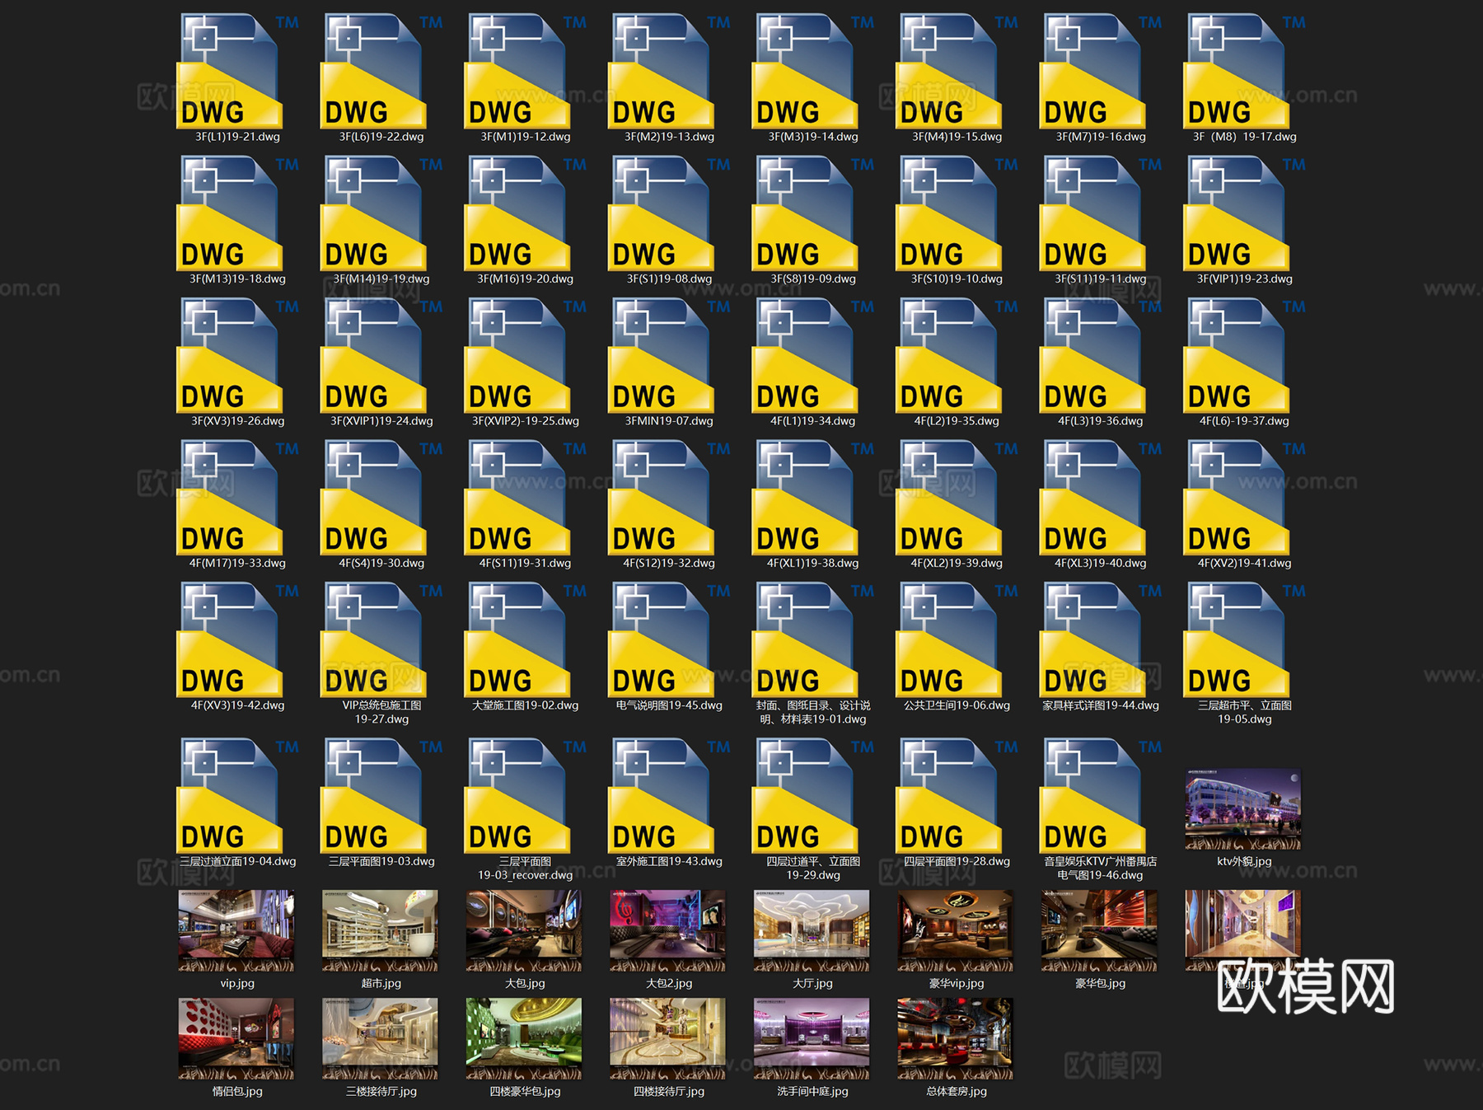Click the 大包.jpg image thumbnail
This screenshot has width=1483, height=1110.
[524, 931]
